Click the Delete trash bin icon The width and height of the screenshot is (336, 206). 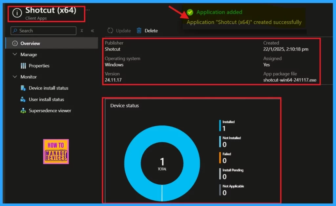point(139,31)
